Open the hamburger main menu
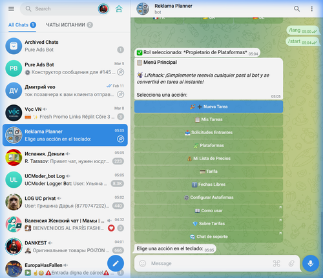 11,9
